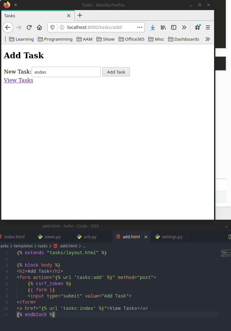Click the 'csrf_token' code text
The width and height of the screenshot is (231, 331).
pyautogui.click(x=50, y=283)
